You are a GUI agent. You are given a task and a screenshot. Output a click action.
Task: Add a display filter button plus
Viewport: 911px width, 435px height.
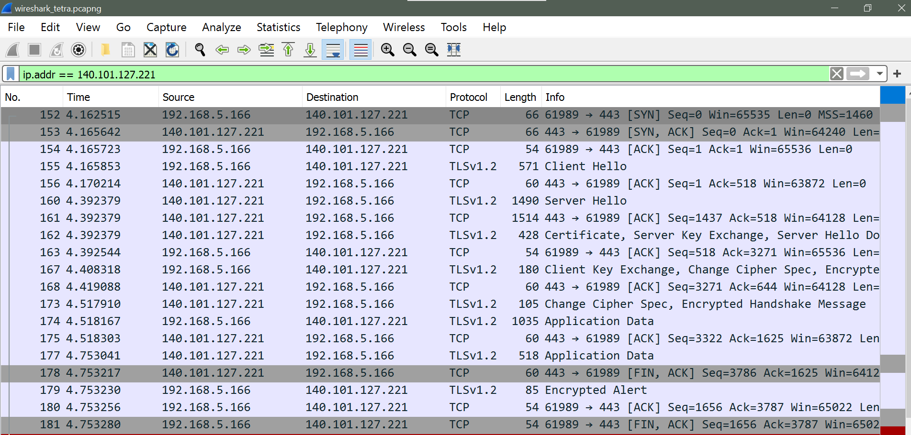[x=897, y=74]
